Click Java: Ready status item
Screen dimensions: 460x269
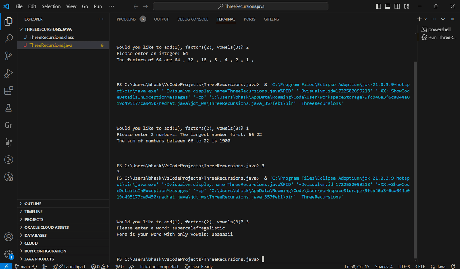198,266
